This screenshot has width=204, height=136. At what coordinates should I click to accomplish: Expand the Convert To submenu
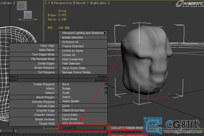[83, 128]
